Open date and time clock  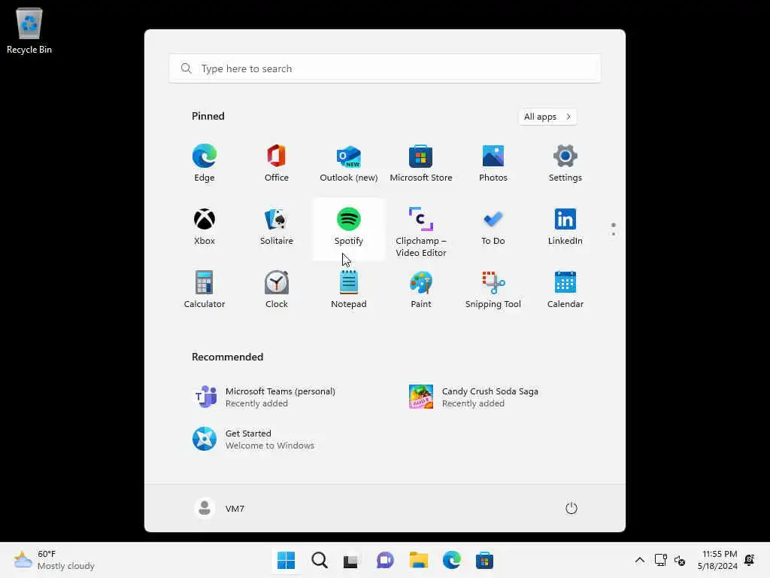[717, 560]
